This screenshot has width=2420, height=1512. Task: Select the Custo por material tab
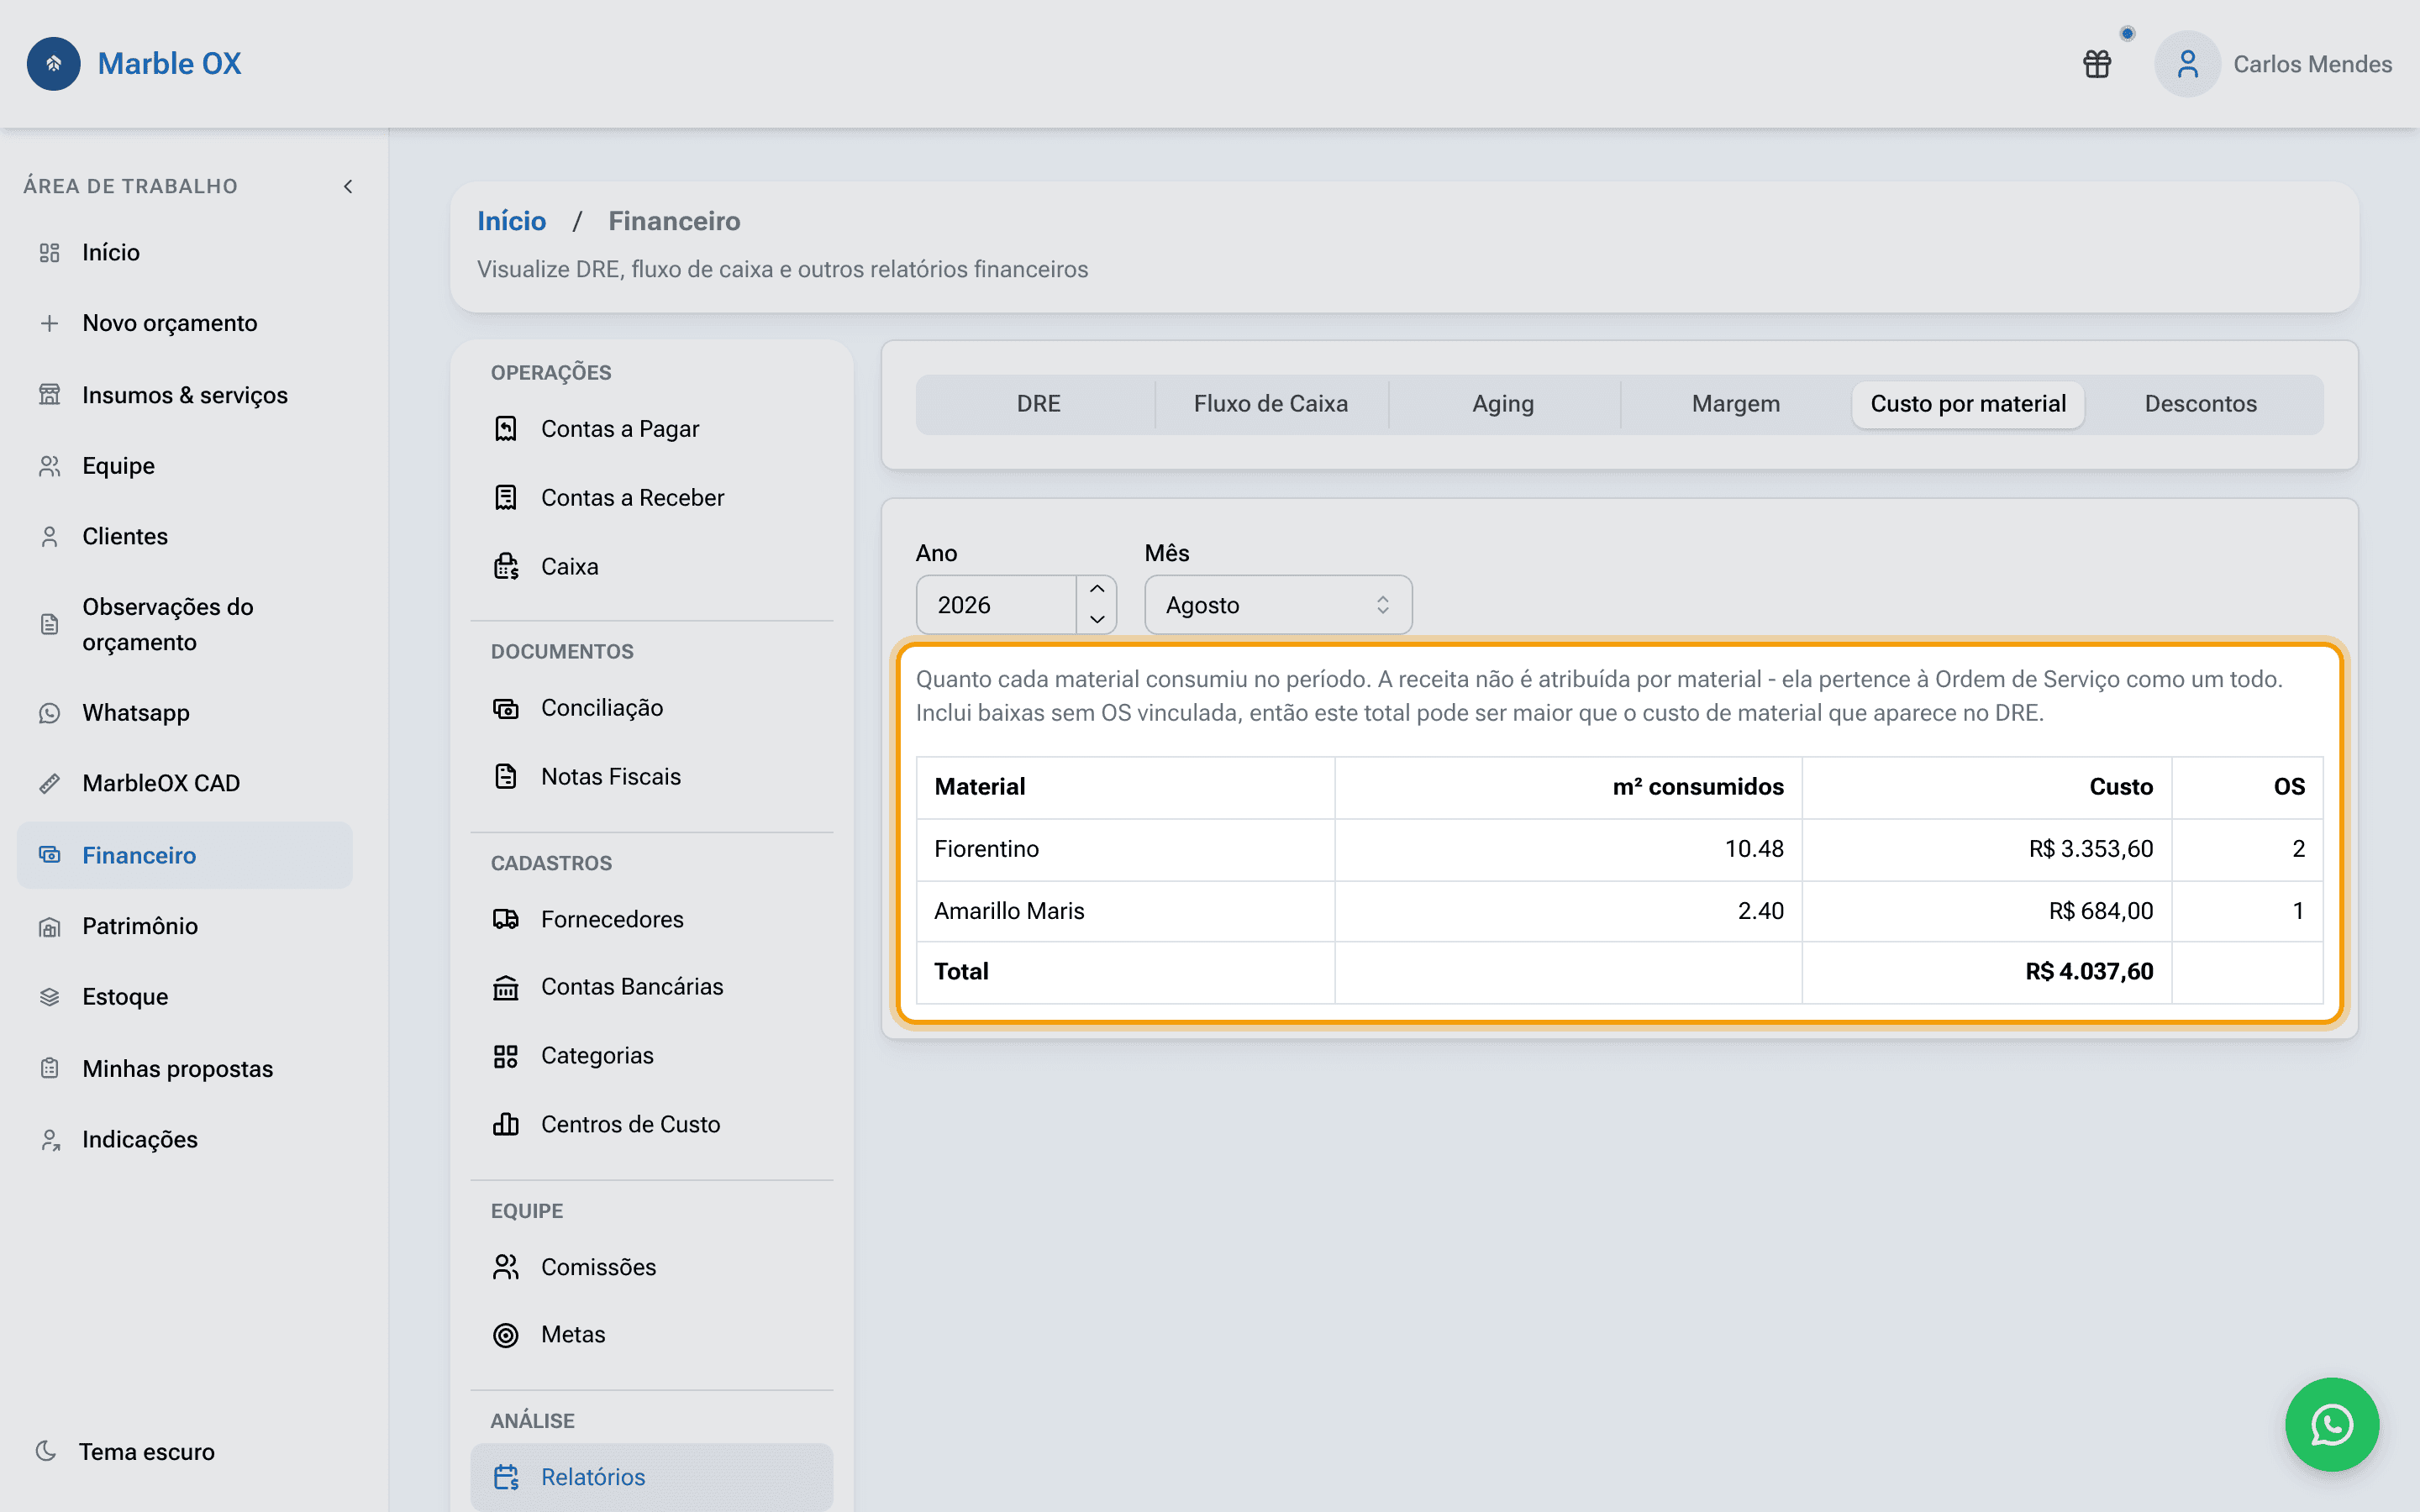1968,404
